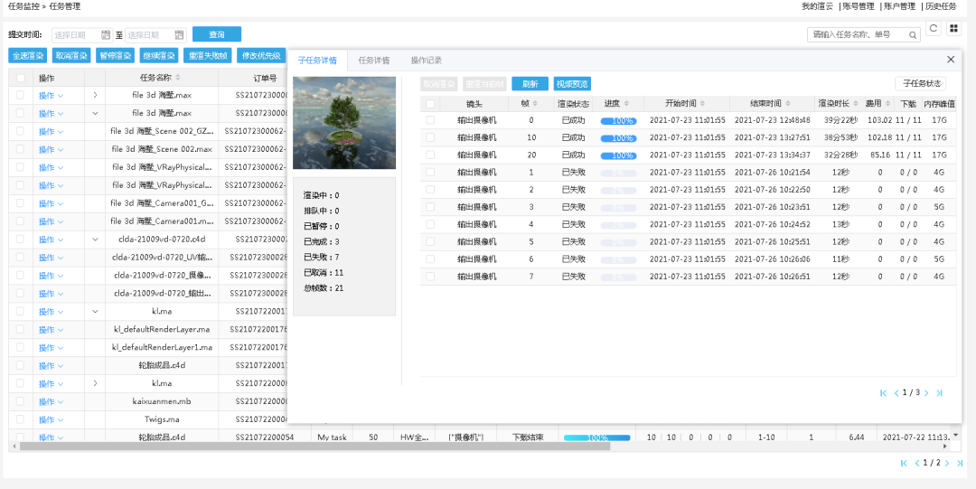Switch to the 任务详情 tab
976x489 pixels.
(x=373, y=61)
